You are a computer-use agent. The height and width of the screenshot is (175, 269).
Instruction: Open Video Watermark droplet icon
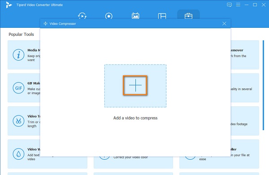pos(18,154)
